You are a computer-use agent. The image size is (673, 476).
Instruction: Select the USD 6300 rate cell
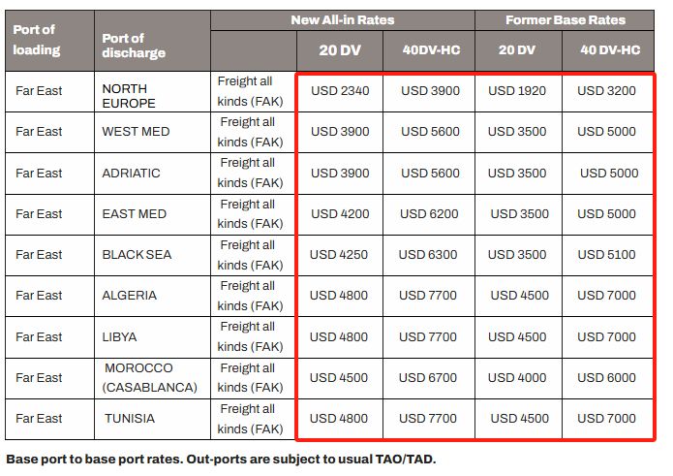click(x=428, y=255)
